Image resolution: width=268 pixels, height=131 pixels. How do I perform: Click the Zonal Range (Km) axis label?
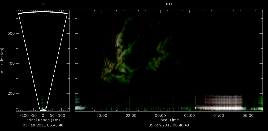click(x=43, y=120)
